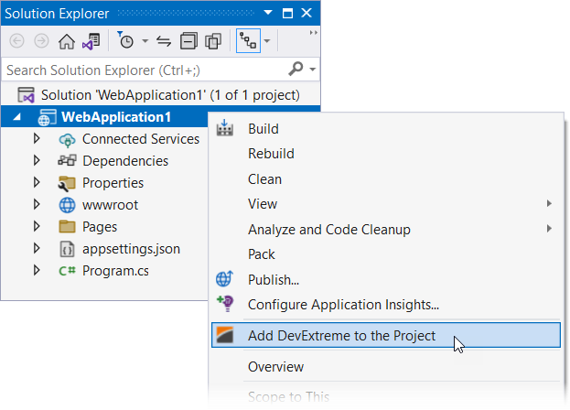The image size is (570, 410).
Task: Click the Publish globe icon
Action: [225, 279]
